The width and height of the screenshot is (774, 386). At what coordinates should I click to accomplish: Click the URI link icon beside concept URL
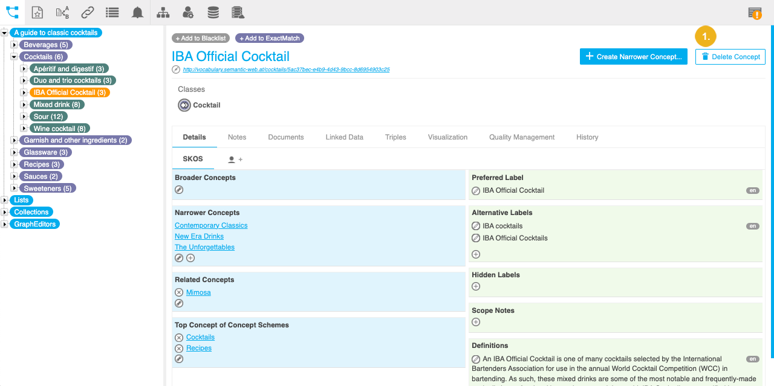pos(176,69)
